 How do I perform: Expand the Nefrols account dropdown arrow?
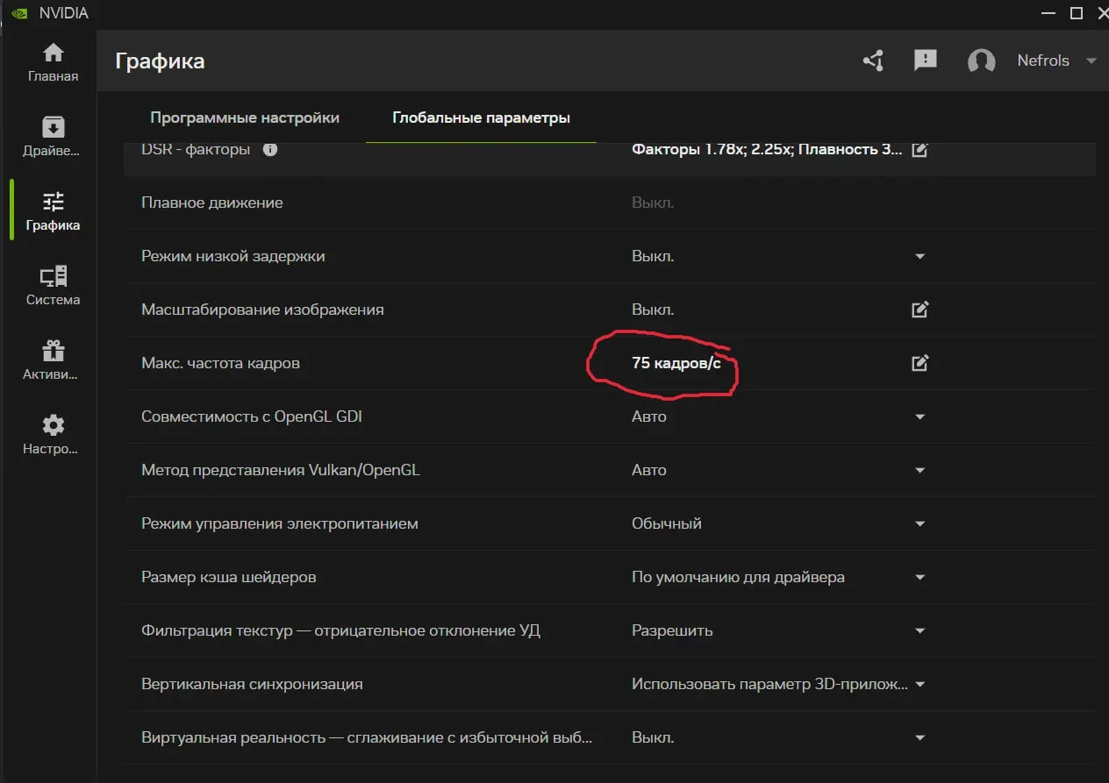pos(1091,61)
